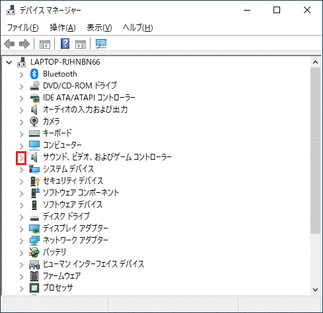Click the ソフトウェア デバイス icon

coord(34,205)
